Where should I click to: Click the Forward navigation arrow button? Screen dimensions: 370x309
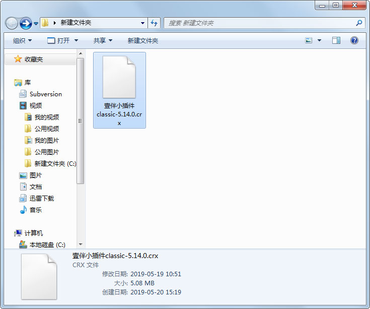26,23
